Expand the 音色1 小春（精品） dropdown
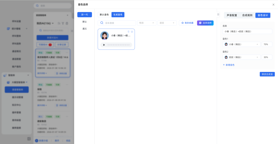 [x=241, y=44]
